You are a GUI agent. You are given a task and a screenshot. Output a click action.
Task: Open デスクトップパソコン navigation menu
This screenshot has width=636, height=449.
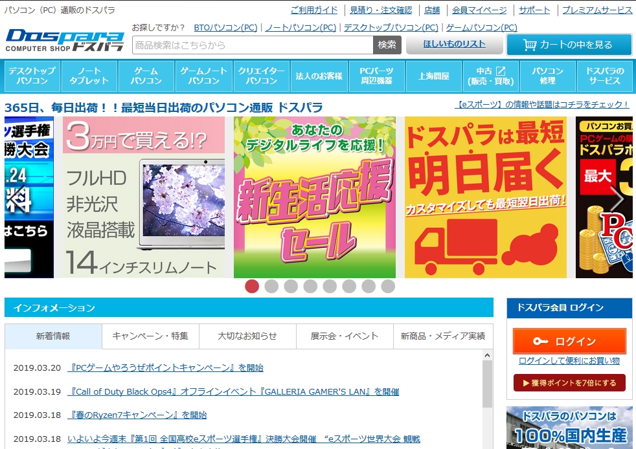click(x=32, y=76)
